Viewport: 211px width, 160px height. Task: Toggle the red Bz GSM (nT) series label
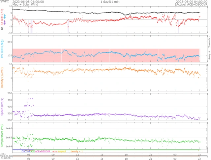pos(2,19)
